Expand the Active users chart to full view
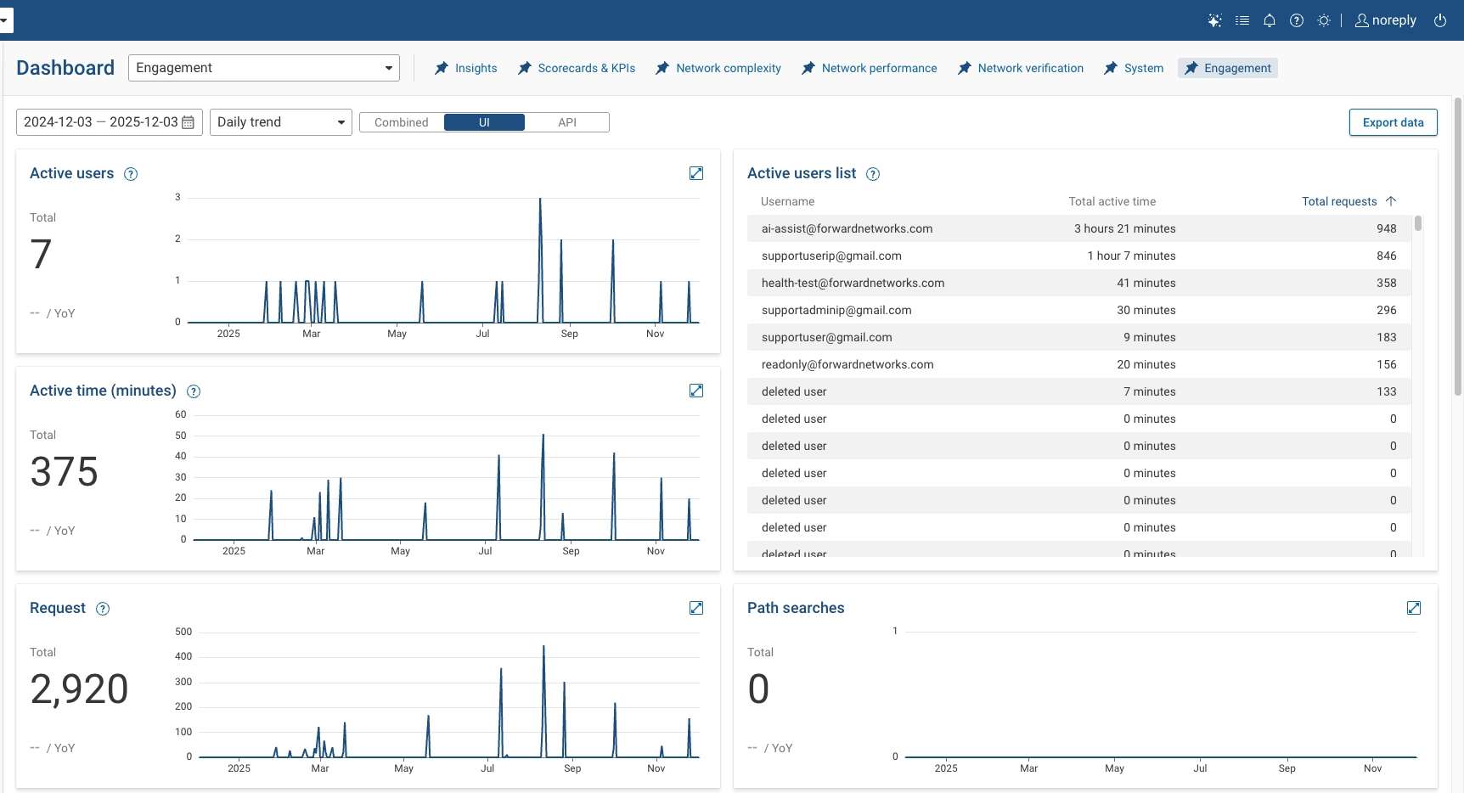 696,172
